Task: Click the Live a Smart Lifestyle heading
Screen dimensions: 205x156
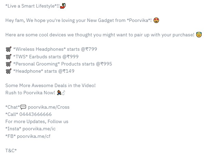Action: point(32,6)
